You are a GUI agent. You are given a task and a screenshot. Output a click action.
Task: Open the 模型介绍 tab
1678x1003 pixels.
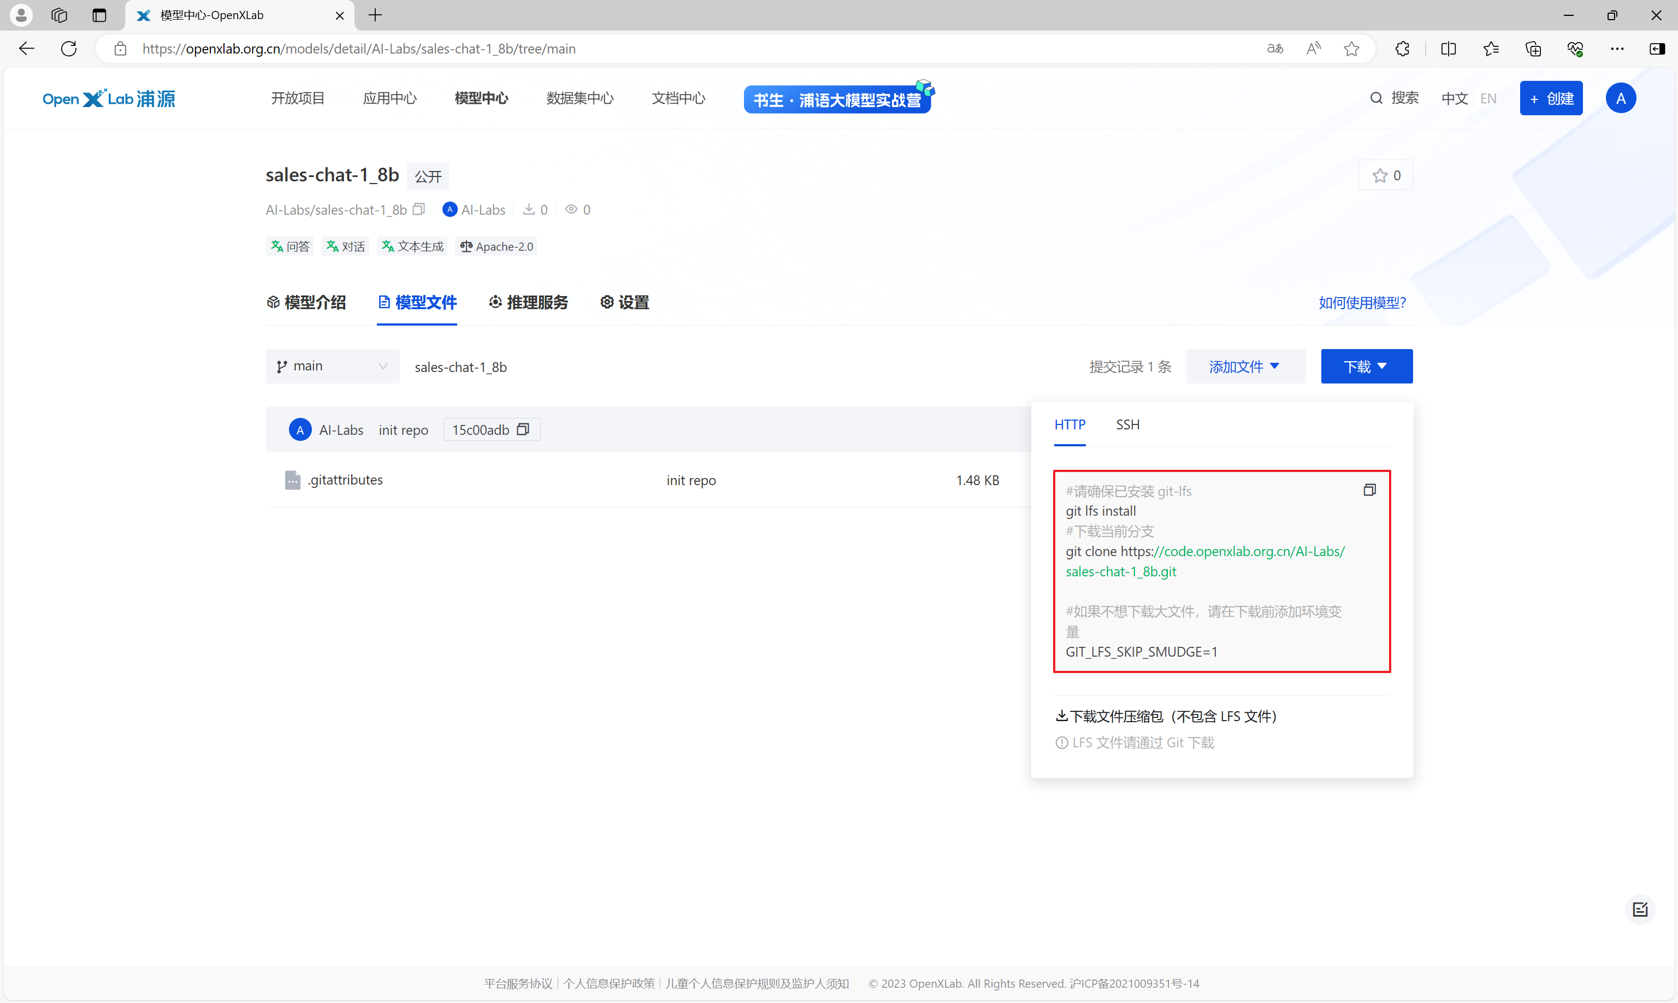click(307, 303)
